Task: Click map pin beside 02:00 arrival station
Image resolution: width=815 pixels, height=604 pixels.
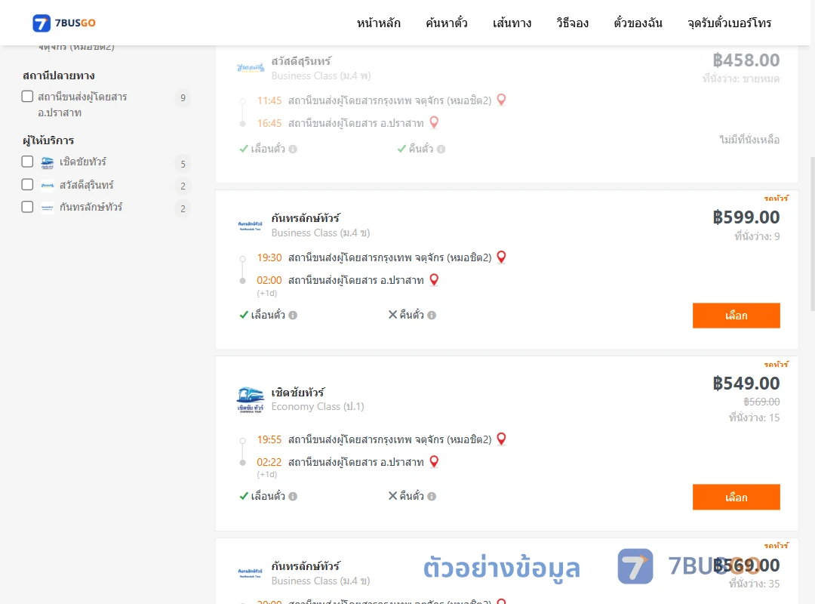Action: [434, 279]
